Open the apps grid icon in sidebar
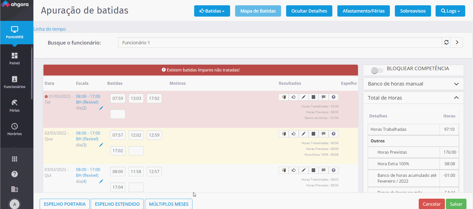Screen dimensions: 473x209 pos(15,159)
